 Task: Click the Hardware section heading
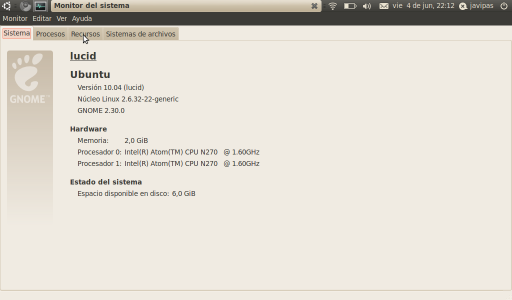point(88,129)
